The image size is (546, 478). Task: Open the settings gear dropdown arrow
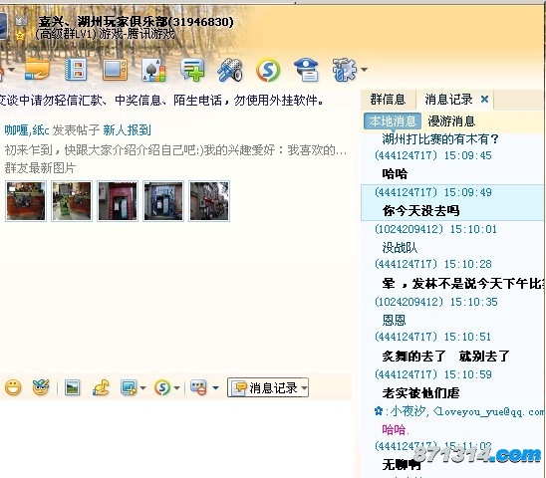(365, 70)
